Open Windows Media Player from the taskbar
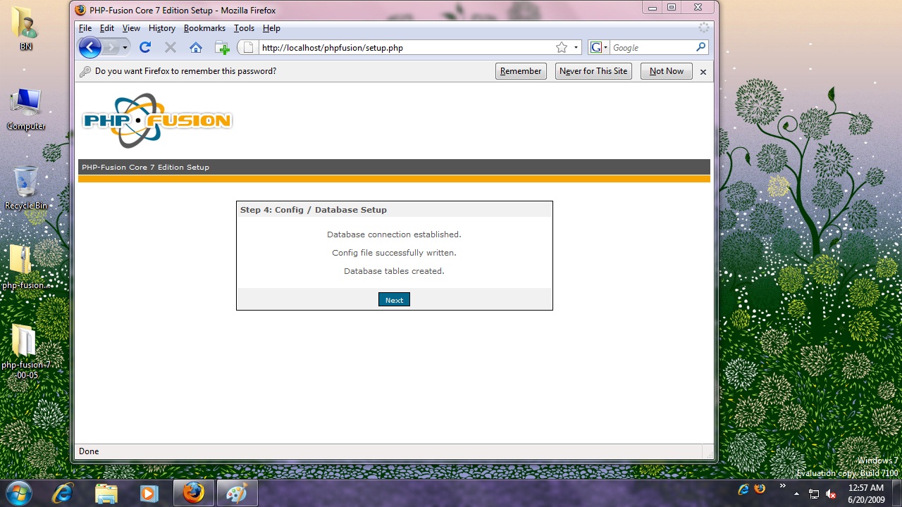Viewport: 902px width, 507px height. pyautogui.click(x=149, y=492)
